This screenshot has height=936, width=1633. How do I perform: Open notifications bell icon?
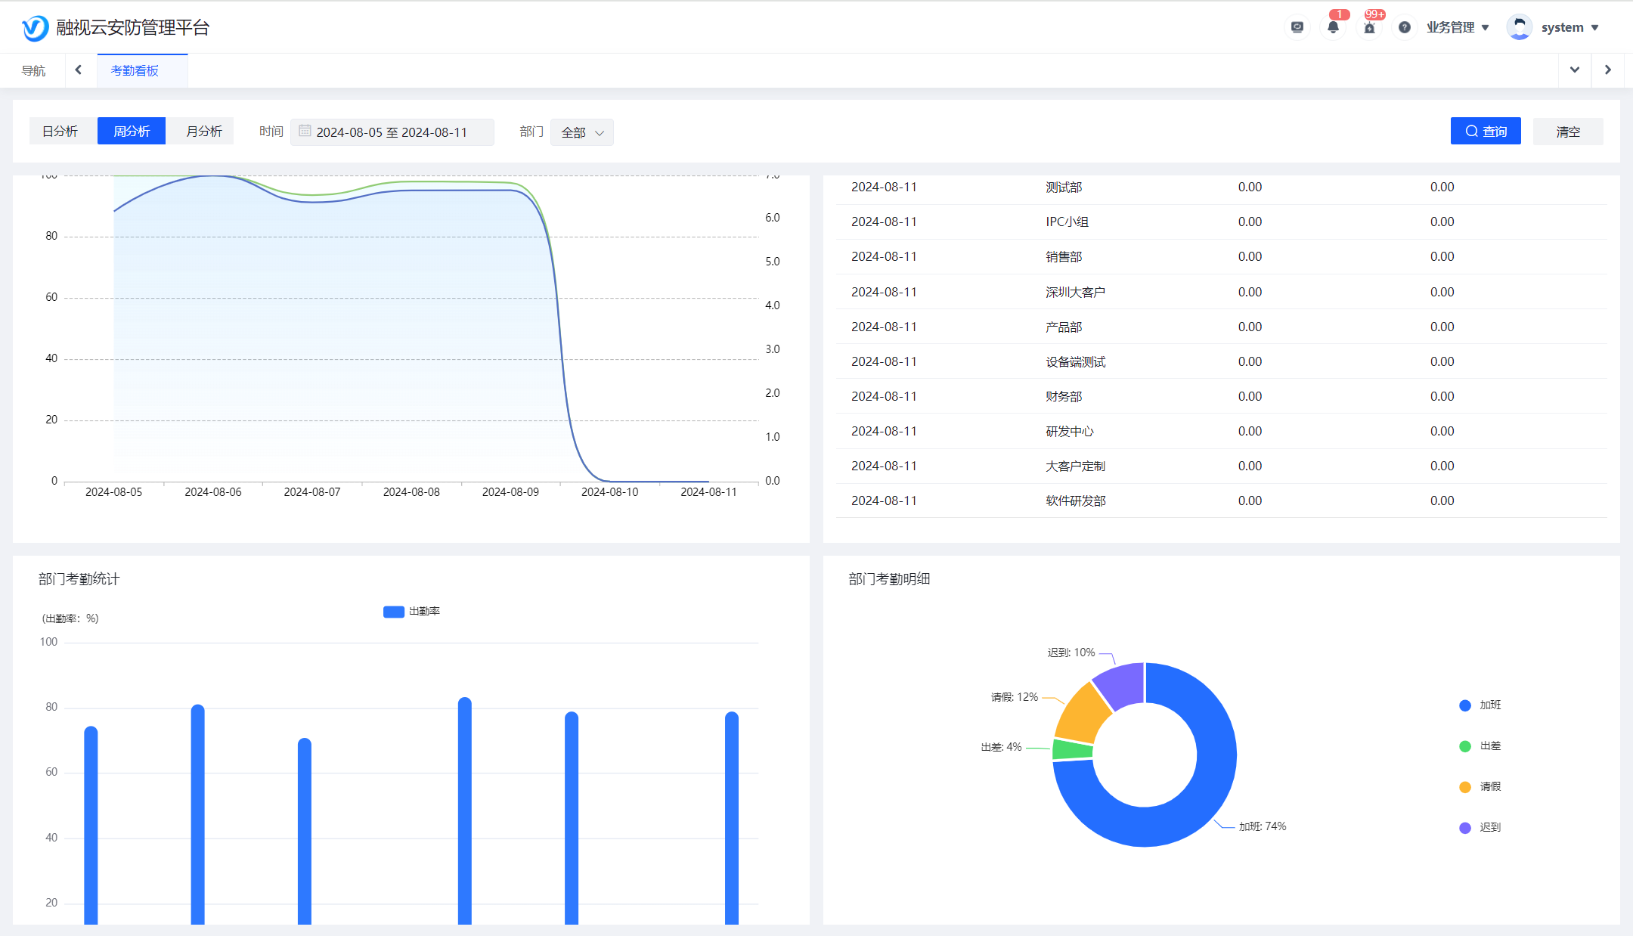point(1333,27)
